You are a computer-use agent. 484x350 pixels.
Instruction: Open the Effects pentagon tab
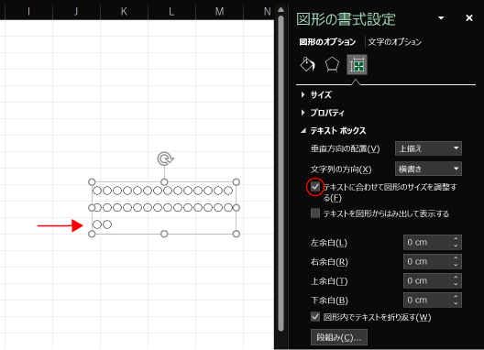pyautogui.click(x=332, y=64)
